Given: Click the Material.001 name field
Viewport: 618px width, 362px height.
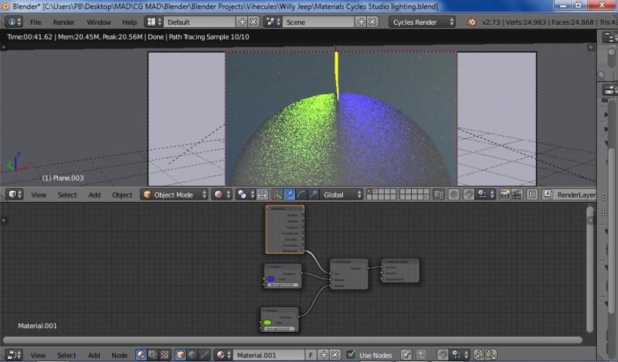Looking at the screenshot, I should click(269, 355).
